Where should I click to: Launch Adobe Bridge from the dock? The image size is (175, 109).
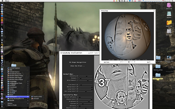click(2, 18)
